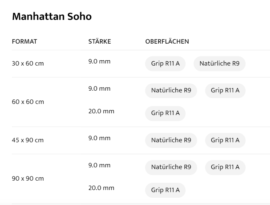The height and width of the screenshot is (205, 270).
Task: Select the 60 x 60 cm format cell
Action: tap(28, 102)
